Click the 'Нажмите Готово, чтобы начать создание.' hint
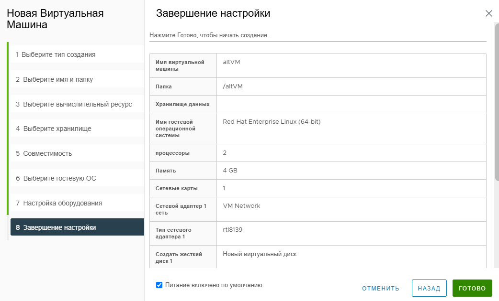 click(209, 35)
